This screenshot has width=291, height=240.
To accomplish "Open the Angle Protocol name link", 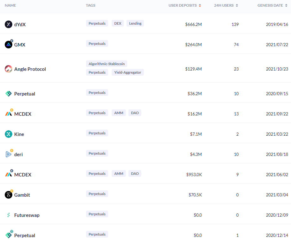I will point(30,69).
